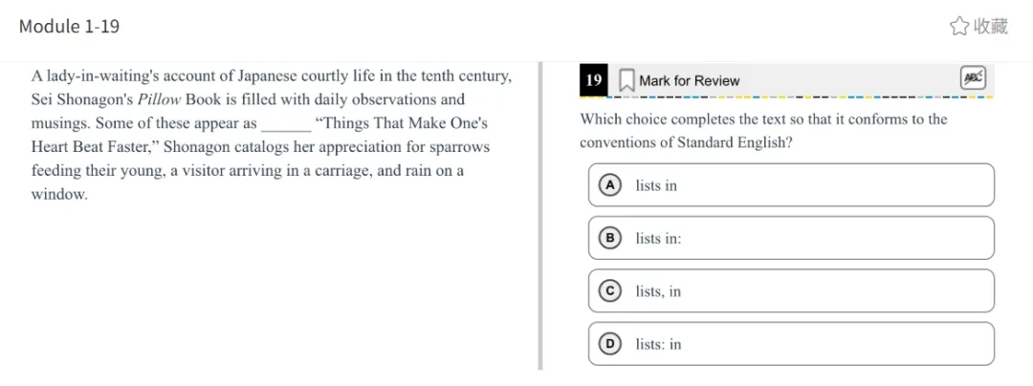Click the vertical pane divider bar
The height and width of the screenshot is (386, 1033).
point(540,216)
